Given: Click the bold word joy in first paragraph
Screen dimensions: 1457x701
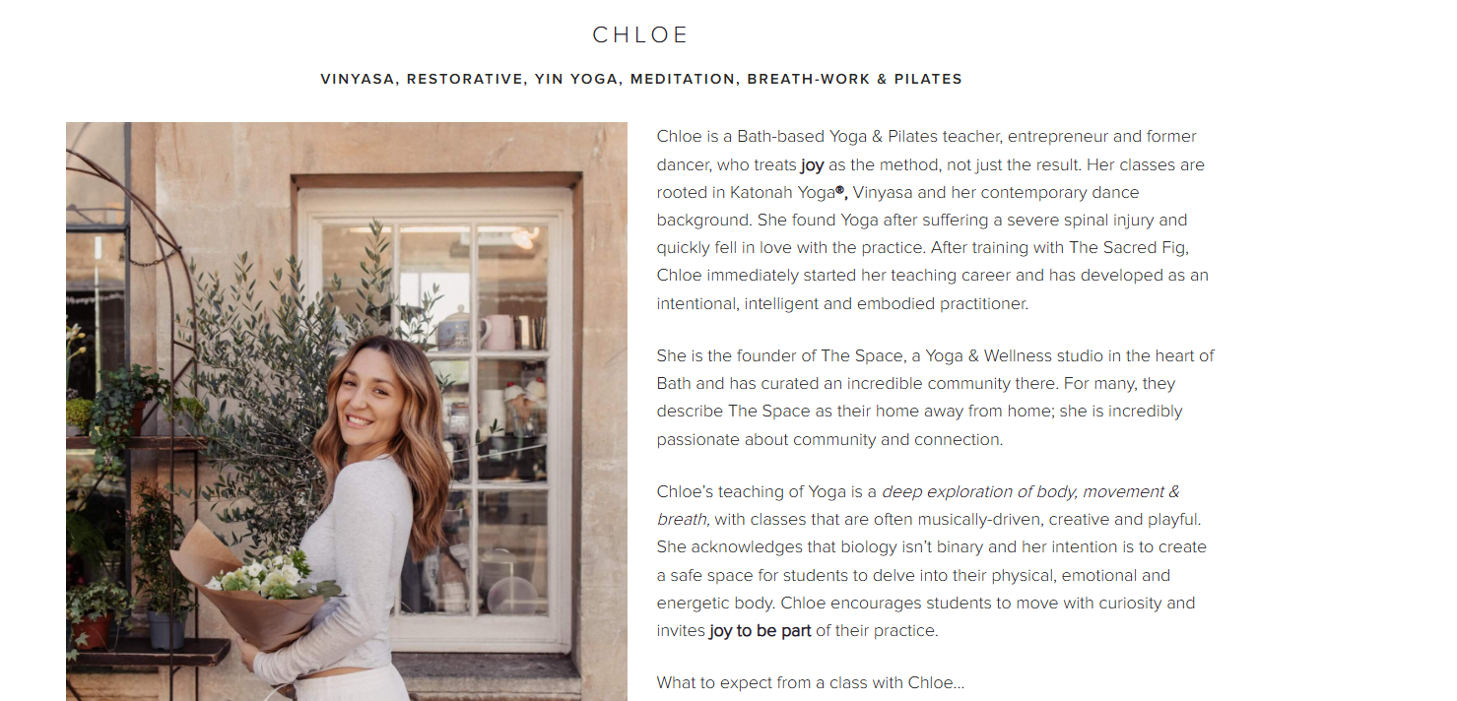Looking at the screenshot, I should (x=813, y=164).
